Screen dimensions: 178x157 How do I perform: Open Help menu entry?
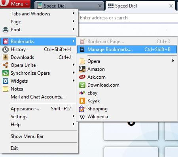tap(39, 125)
